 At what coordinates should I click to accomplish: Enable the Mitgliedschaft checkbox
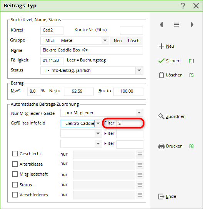[x=15, y=174]
